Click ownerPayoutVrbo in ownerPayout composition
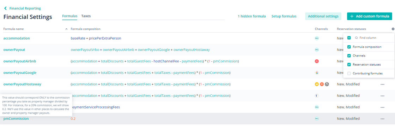Viewport: 395px width, 127px height. (85, 50)
